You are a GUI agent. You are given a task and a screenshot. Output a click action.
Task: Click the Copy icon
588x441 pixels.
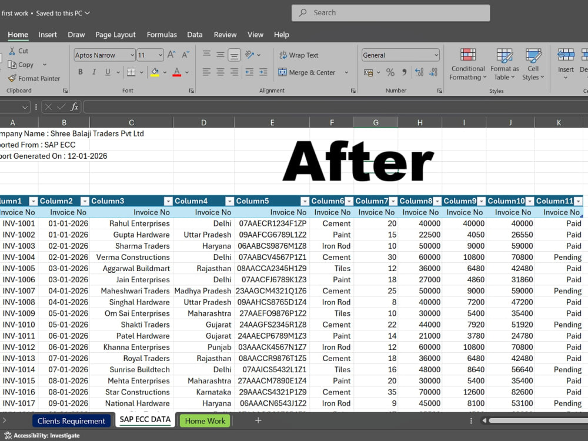[x=12, y=65]
